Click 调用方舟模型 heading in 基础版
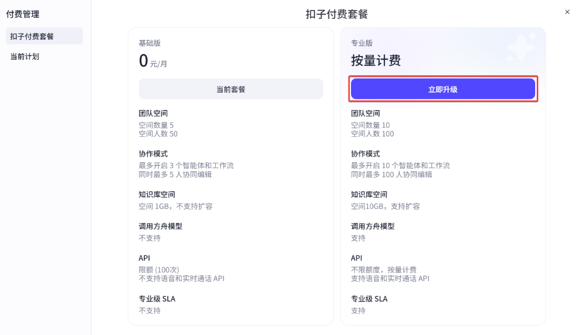This screenshot has width=577, height=335. pos(161,227)
